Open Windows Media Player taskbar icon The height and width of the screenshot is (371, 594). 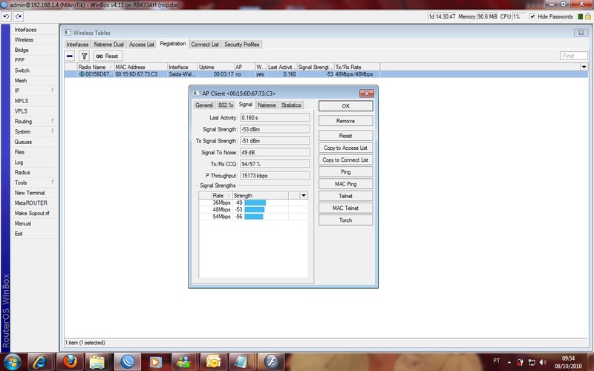click(156, 361)
